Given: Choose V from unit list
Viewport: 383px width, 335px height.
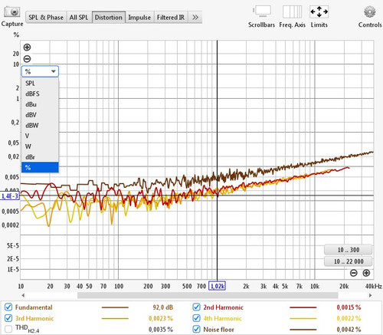Looking at the screenshot, I should point(40,136).
